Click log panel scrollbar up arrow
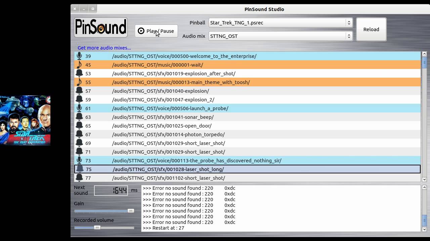This screenshot has width=430, height=241. (424, 187)
